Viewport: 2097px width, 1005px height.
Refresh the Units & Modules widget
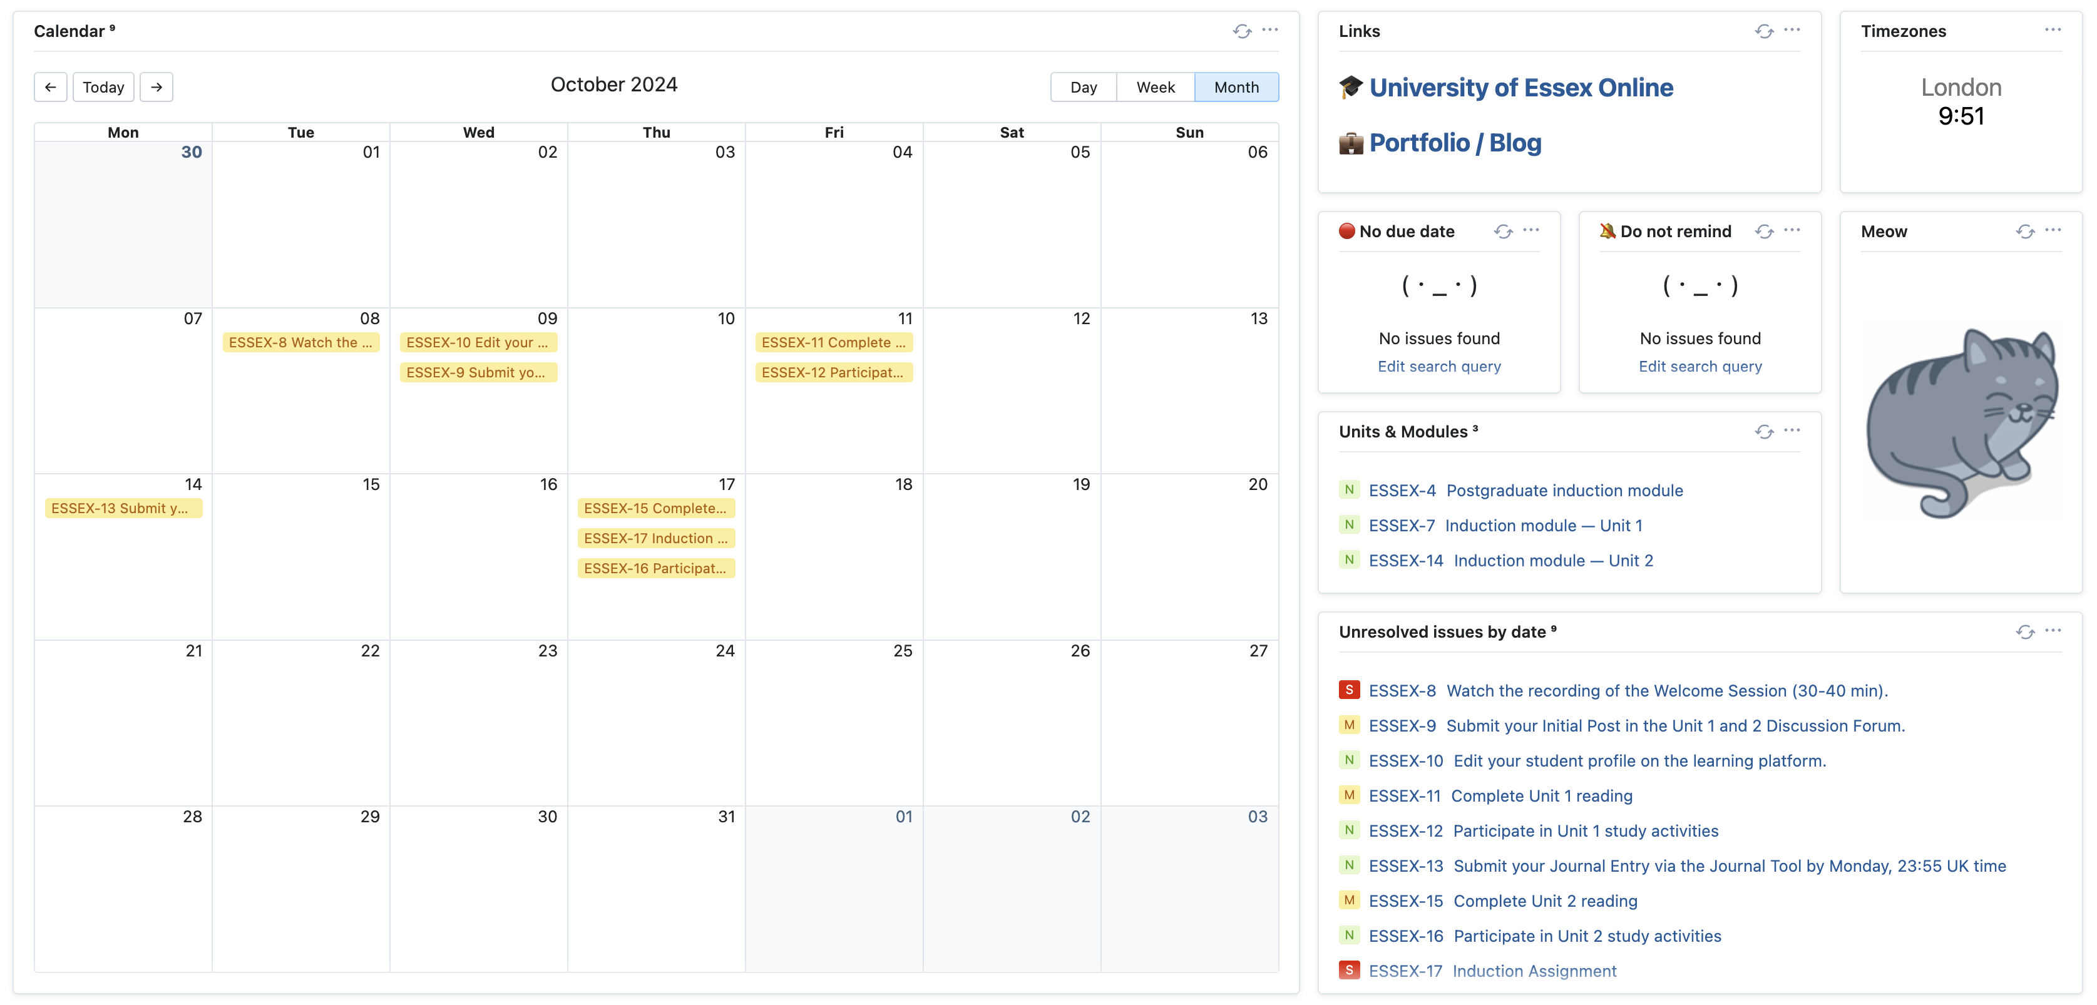(x=1764, y=431)
